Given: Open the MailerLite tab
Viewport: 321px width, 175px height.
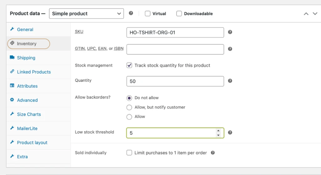Looking at the screenshot, I should (39, 129).
